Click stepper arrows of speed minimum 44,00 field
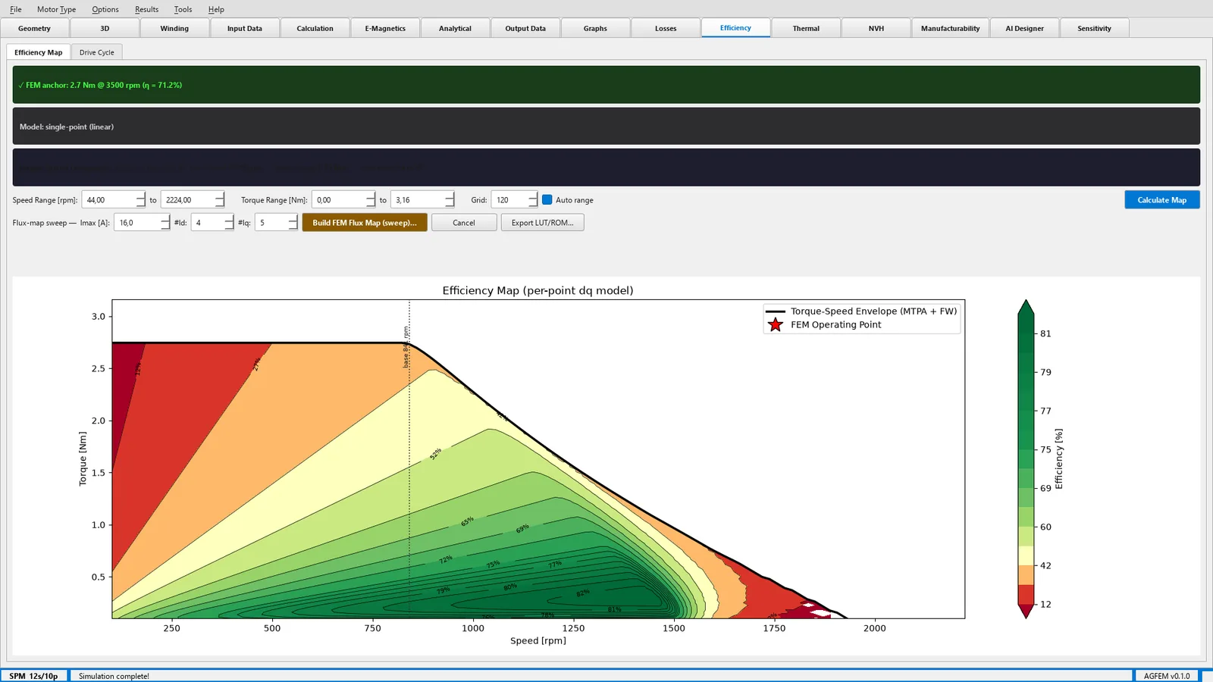1213x682 pixels. [140, 200]
